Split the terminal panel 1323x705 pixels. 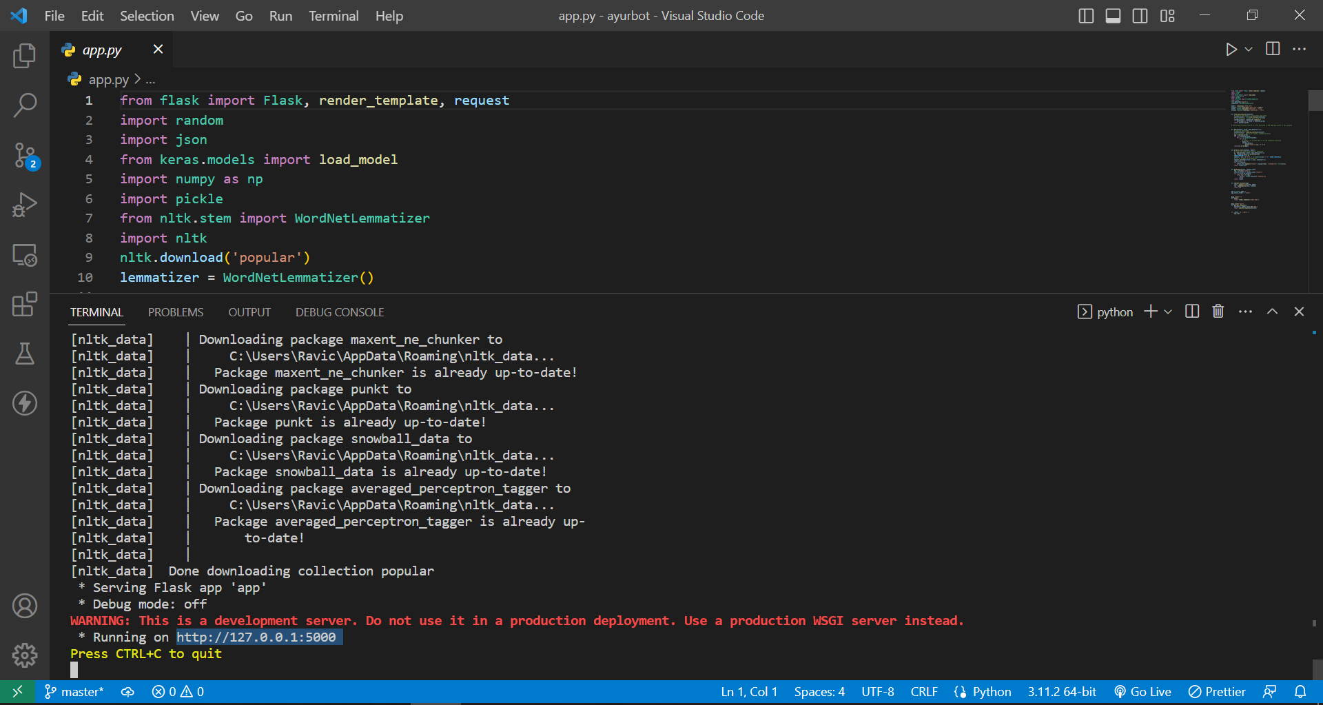click(x=1192, y=311)
